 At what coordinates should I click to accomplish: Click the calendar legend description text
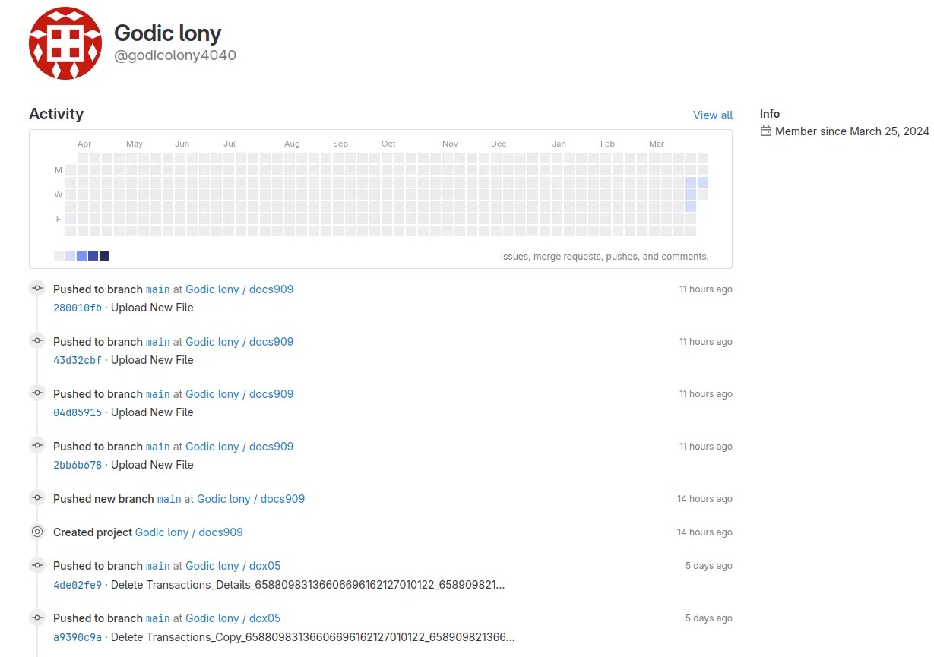click(x=604, y=257)
